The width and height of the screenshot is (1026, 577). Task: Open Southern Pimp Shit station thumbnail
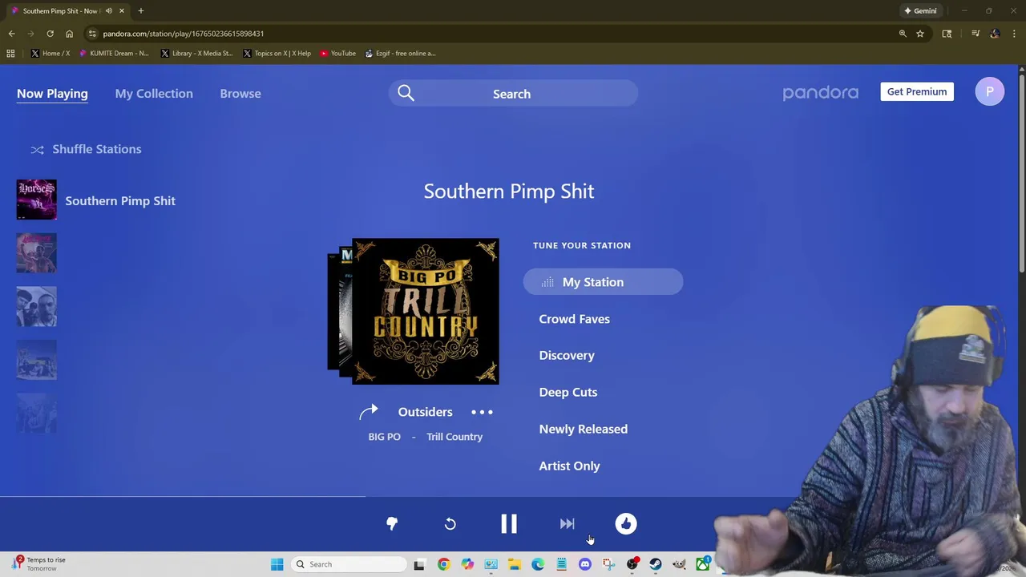click(x=37, y=200)
